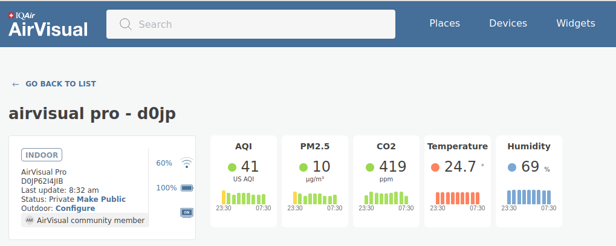Click the blue Humidity status dot
Viewport: 616px width, 246px height.
(512, 167)
